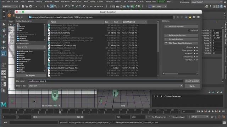227x127 pixels.
Task: Open the Create menu
Action: (x=15, y=1)
